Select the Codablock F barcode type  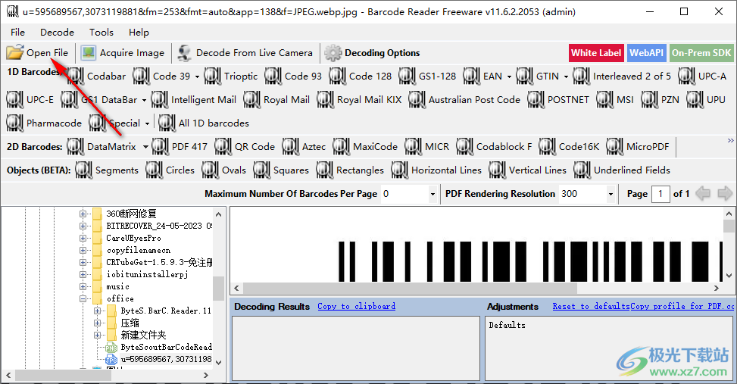pos(495,147)
